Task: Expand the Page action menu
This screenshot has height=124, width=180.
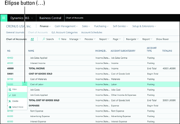Action: [x=117, y=39]
